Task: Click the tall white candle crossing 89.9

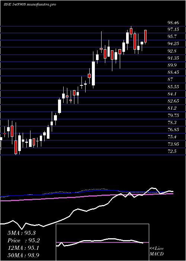Action: point(93,73)
